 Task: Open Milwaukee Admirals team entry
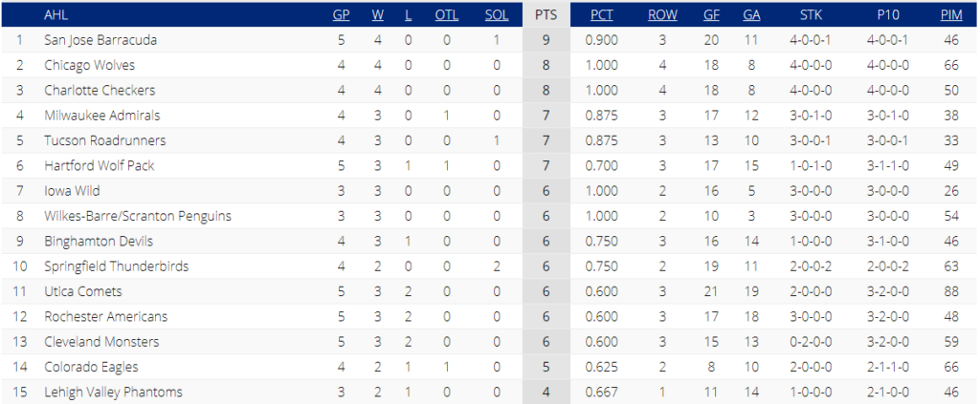click(101, 116)
